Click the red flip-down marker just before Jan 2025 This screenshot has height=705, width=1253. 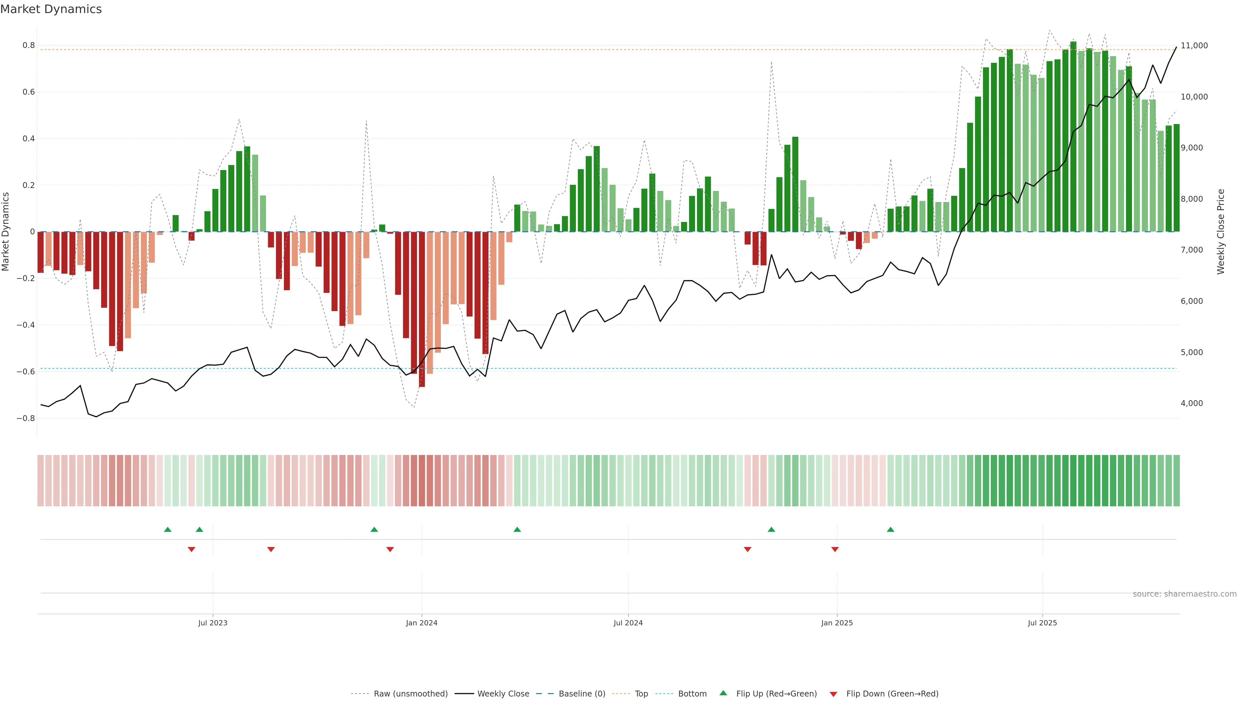pos(835,549)
